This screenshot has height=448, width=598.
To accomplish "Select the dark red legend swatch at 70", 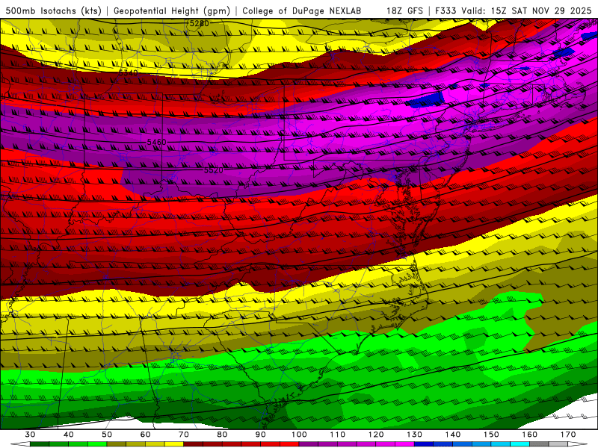I will [194, 444].
